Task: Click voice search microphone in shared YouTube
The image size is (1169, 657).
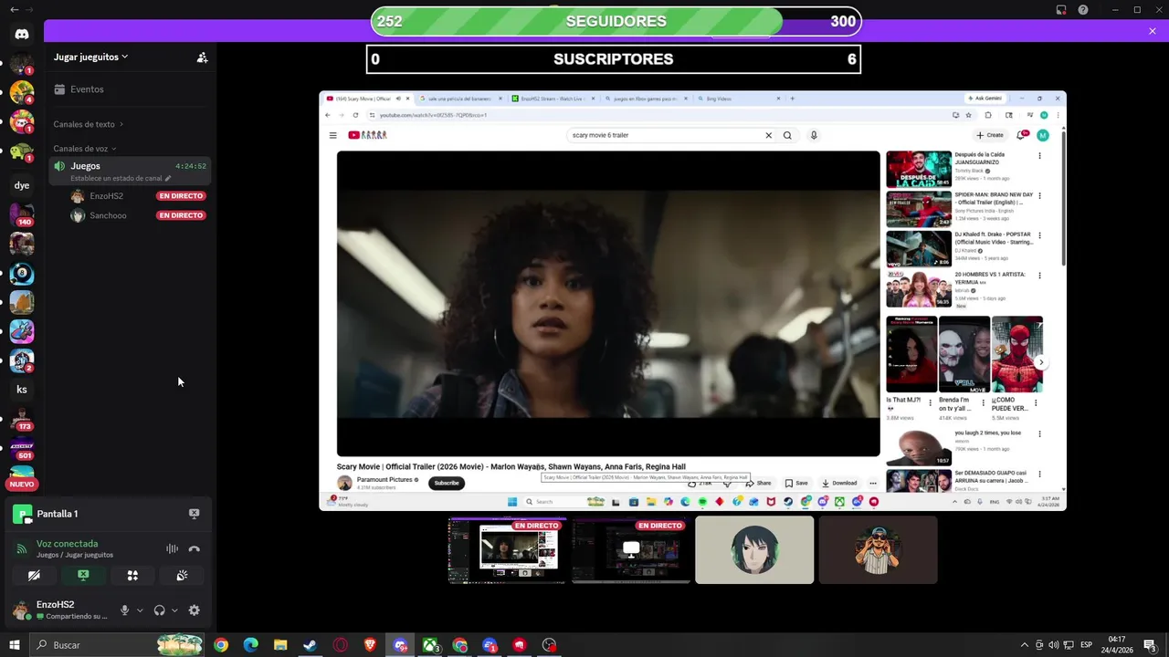Action: click(x=814, y=135)
